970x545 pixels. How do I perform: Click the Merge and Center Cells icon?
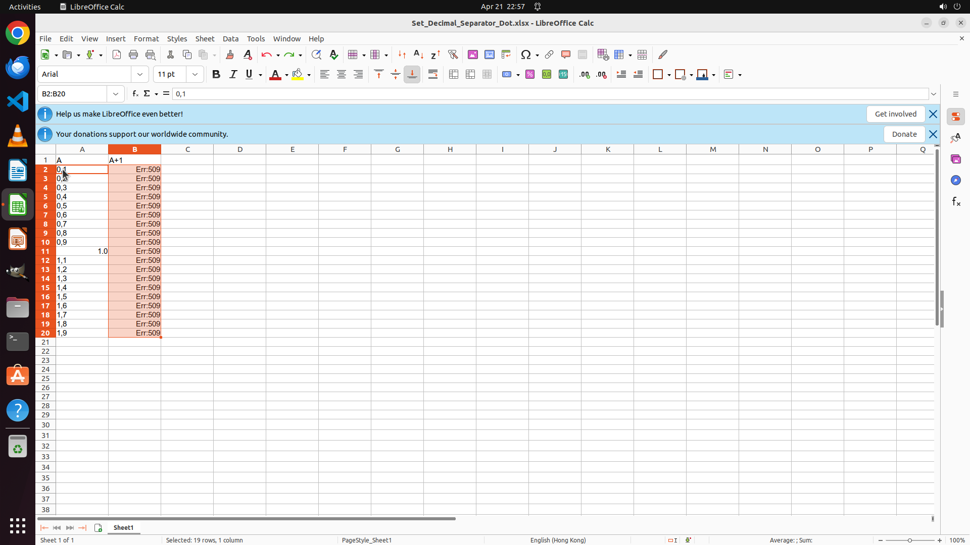[454, 75]
